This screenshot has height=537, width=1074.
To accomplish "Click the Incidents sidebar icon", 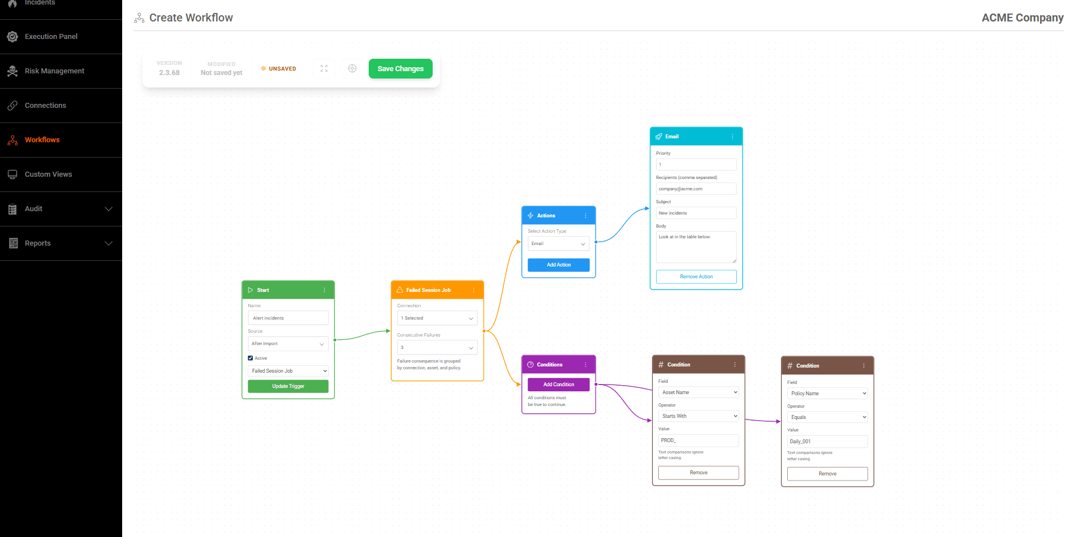I will [x=12, y=3].
